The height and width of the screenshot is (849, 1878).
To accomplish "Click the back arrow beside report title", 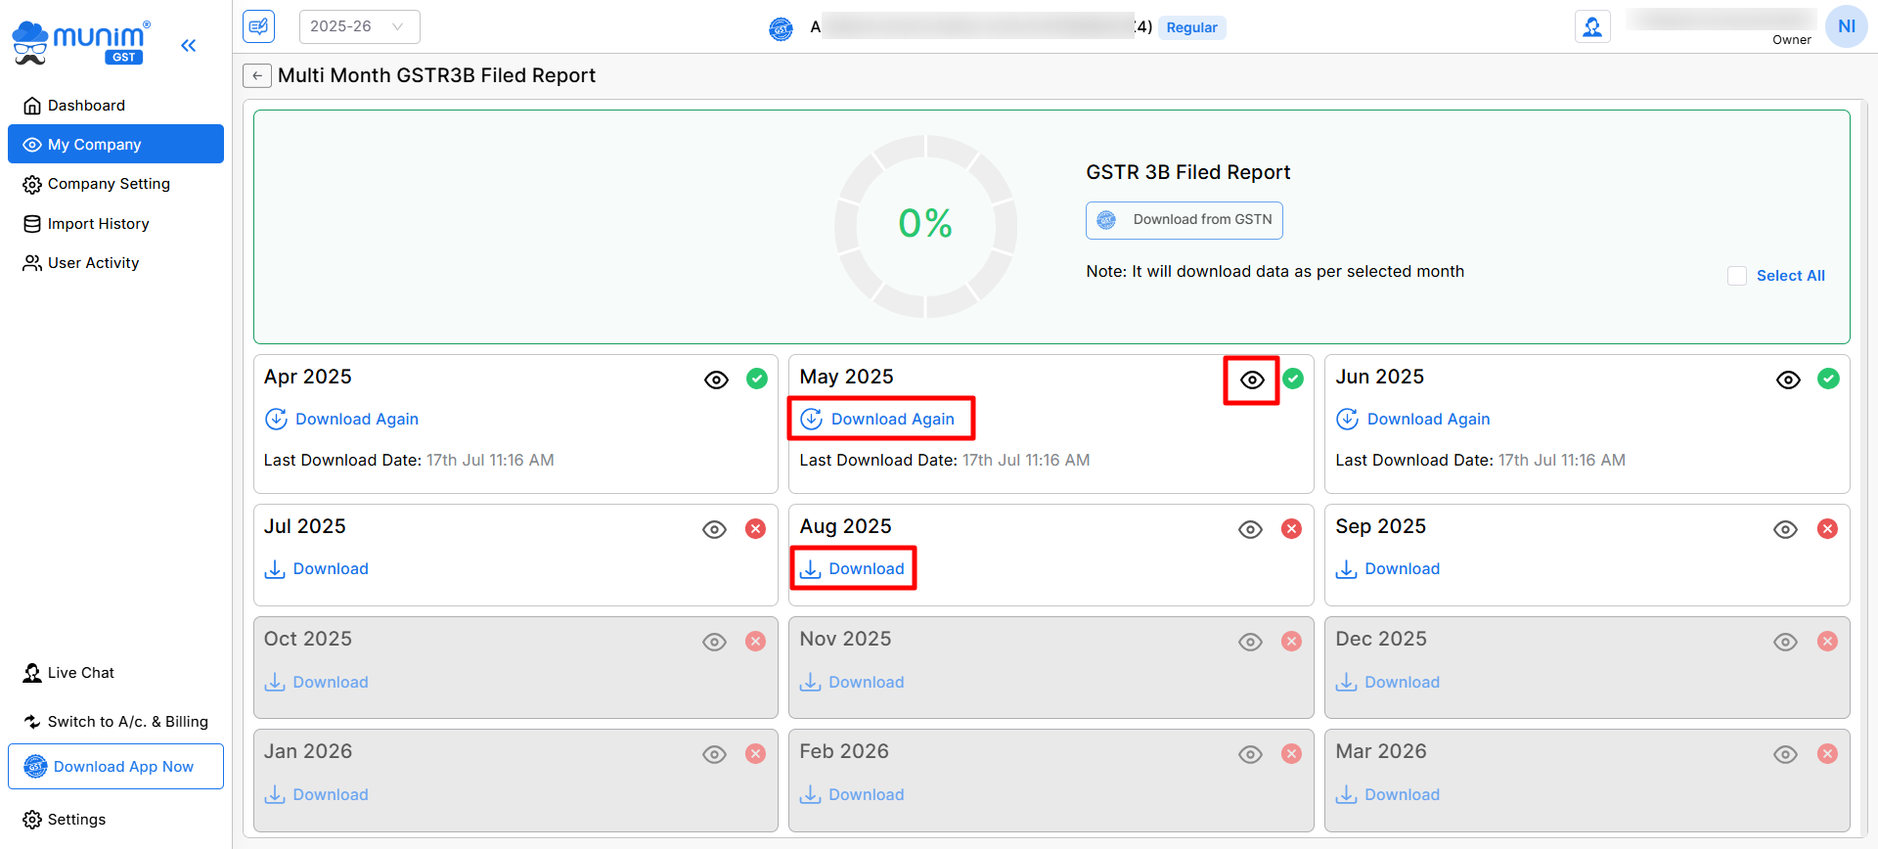I will (256, 76).
